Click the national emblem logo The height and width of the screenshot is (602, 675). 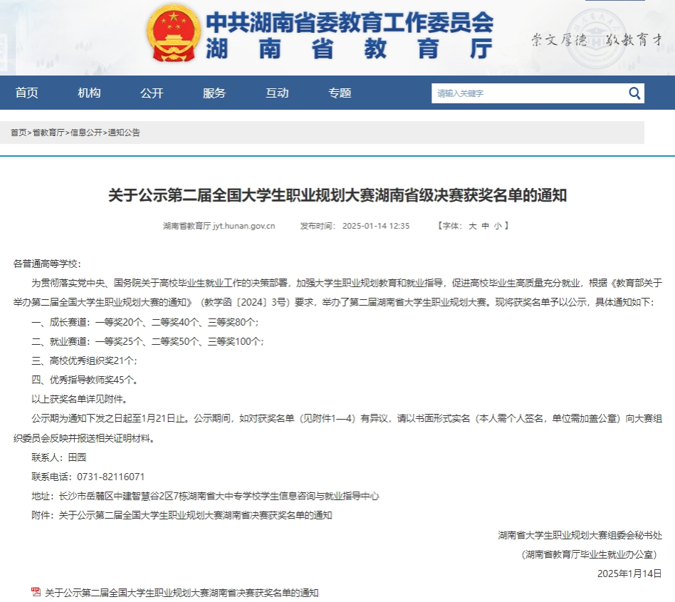coord(173,34)
